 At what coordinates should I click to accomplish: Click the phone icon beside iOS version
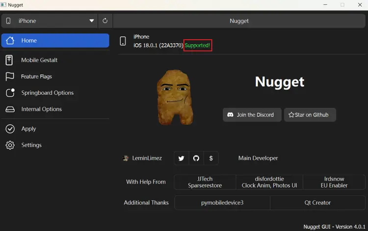tap(123, 41)
